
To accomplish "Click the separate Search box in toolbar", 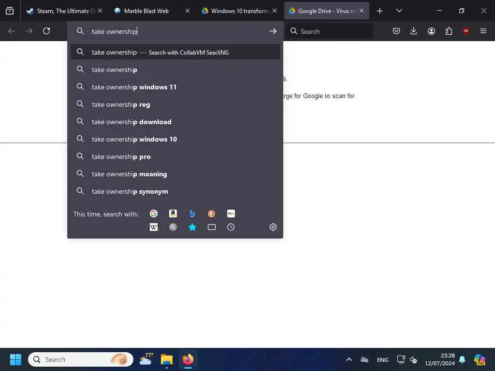I will tap(330, 31).
